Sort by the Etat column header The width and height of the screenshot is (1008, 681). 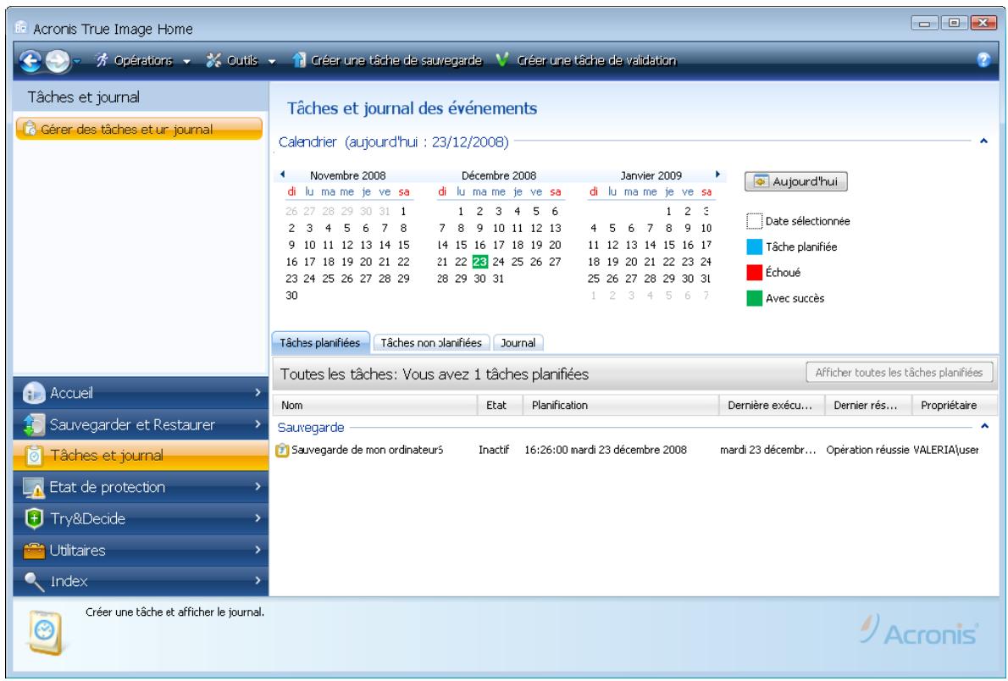[x=500, y=405]
